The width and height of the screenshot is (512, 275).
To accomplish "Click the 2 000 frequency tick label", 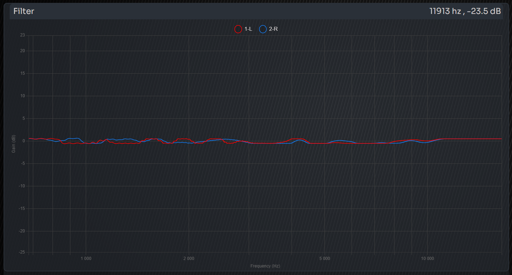I will tap(189, 259).
